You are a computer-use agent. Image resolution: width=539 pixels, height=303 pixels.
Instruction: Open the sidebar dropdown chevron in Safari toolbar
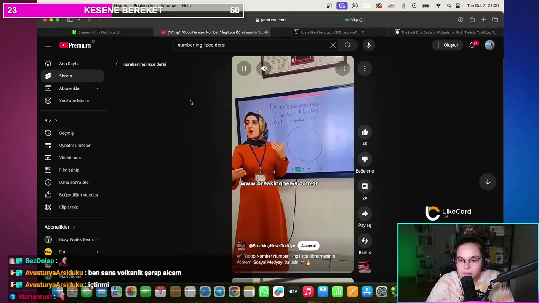78,20
